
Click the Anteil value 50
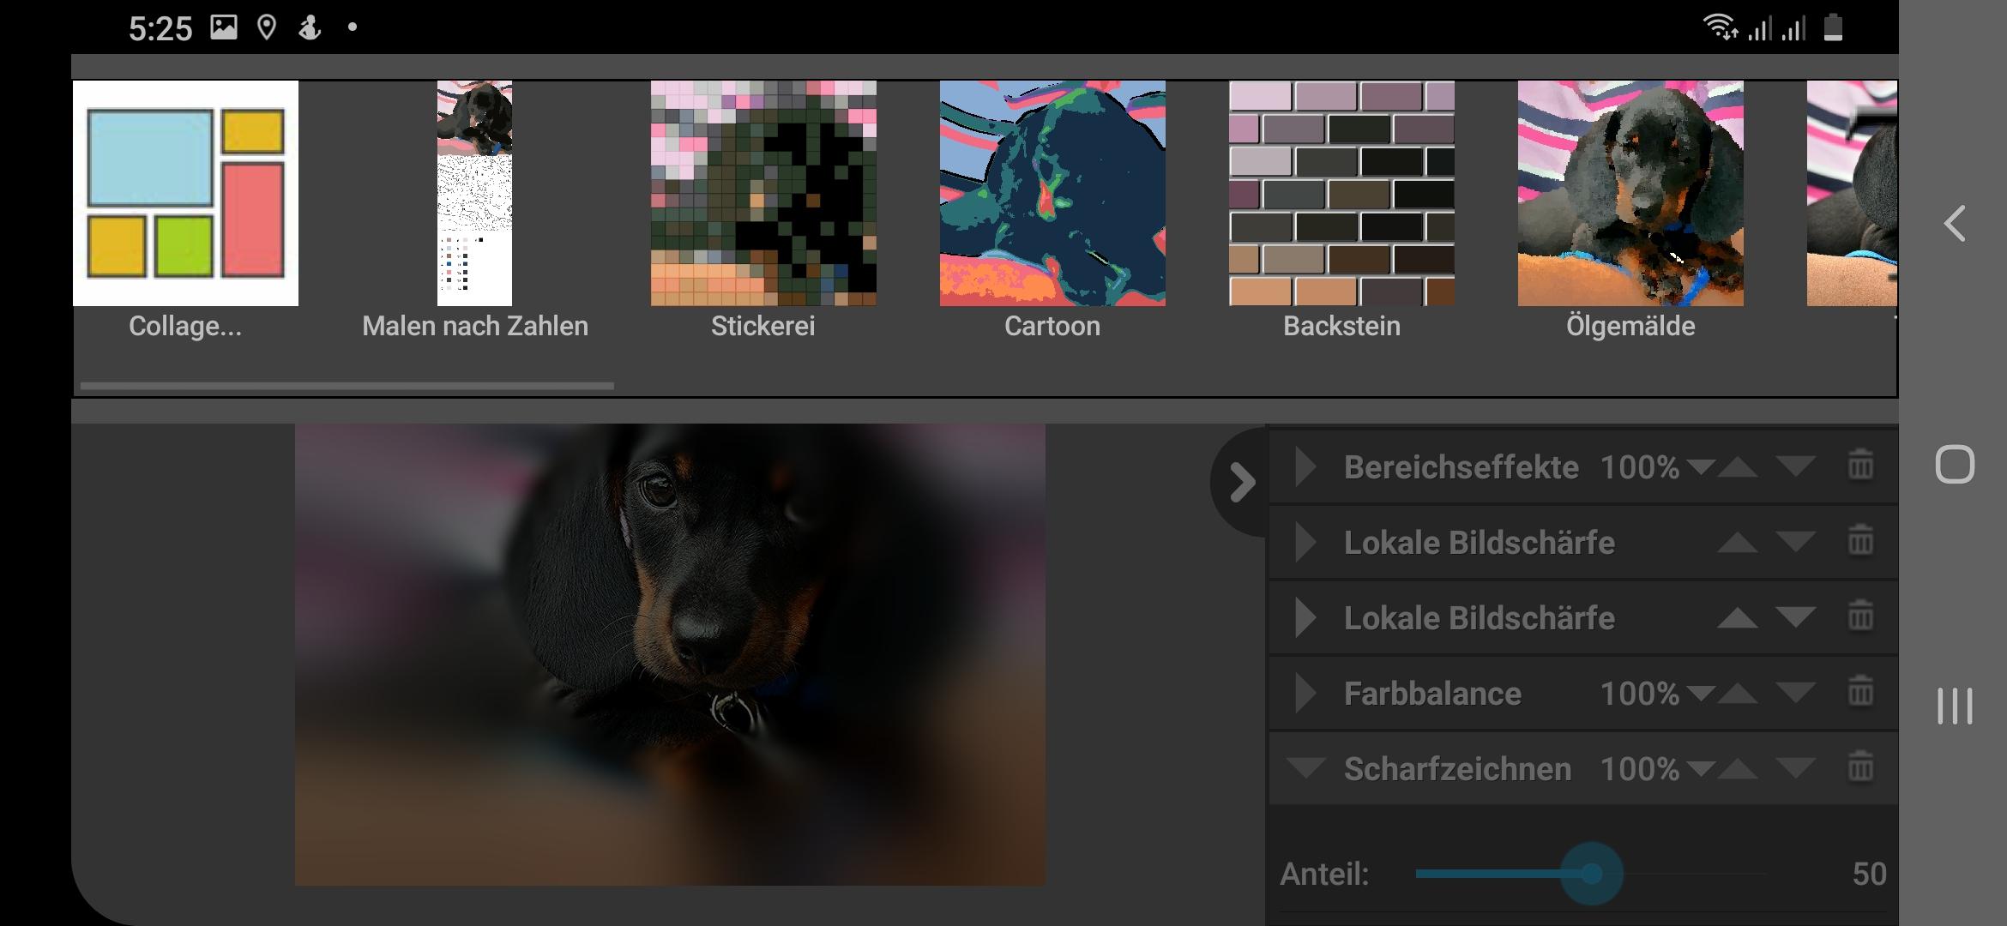(x=1869, y=874)
